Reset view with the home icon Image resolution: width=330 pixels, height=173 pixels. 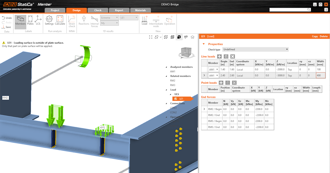click(193, 37)
